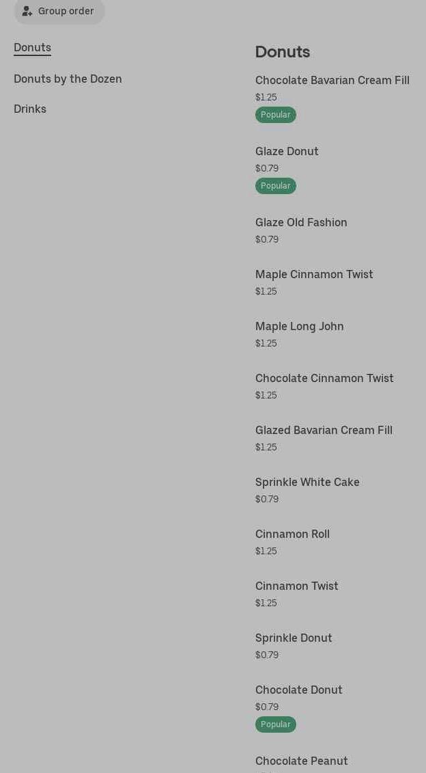Pick the Chocolate Donut item
Screen dimensions: 426x773
click(298, 690)
